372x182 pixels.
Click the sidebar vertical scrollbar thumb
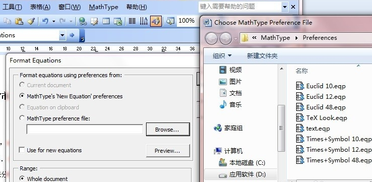(x=281, y=128)
